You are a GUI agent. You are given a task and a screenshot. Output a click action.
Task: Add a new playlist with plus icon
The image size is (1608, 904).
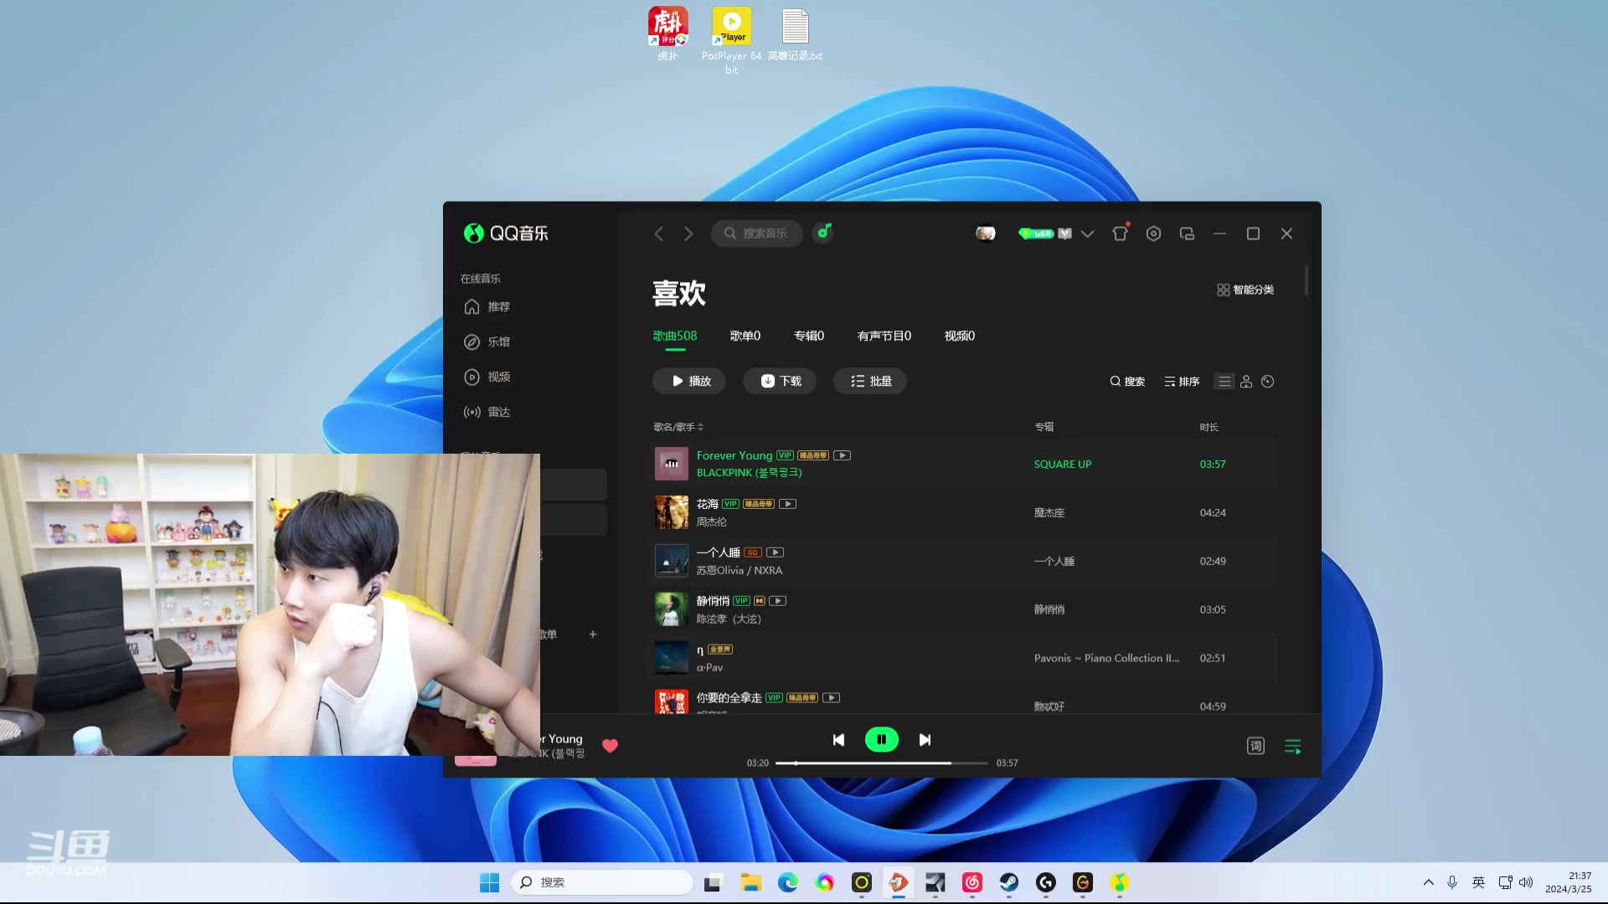[593, 634]
